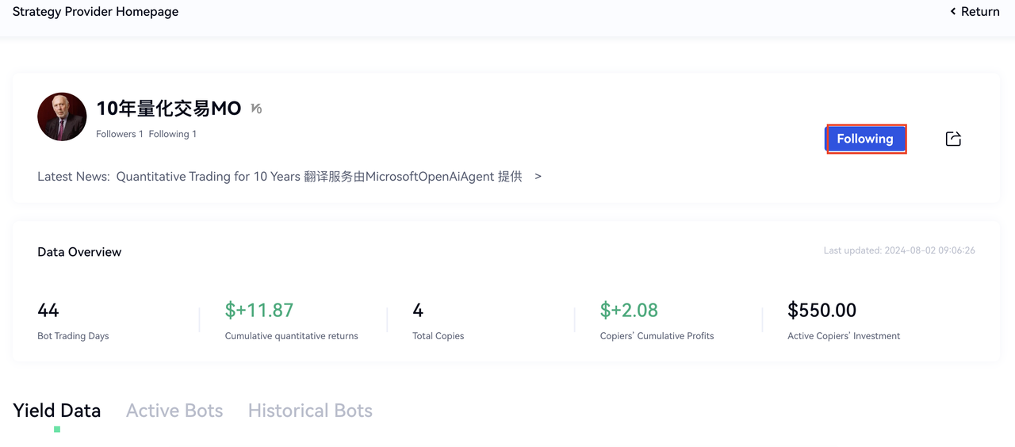Click the Last updated timestamp text
The width and height of the screenshot is (1015, 447).
coord(899,250)
